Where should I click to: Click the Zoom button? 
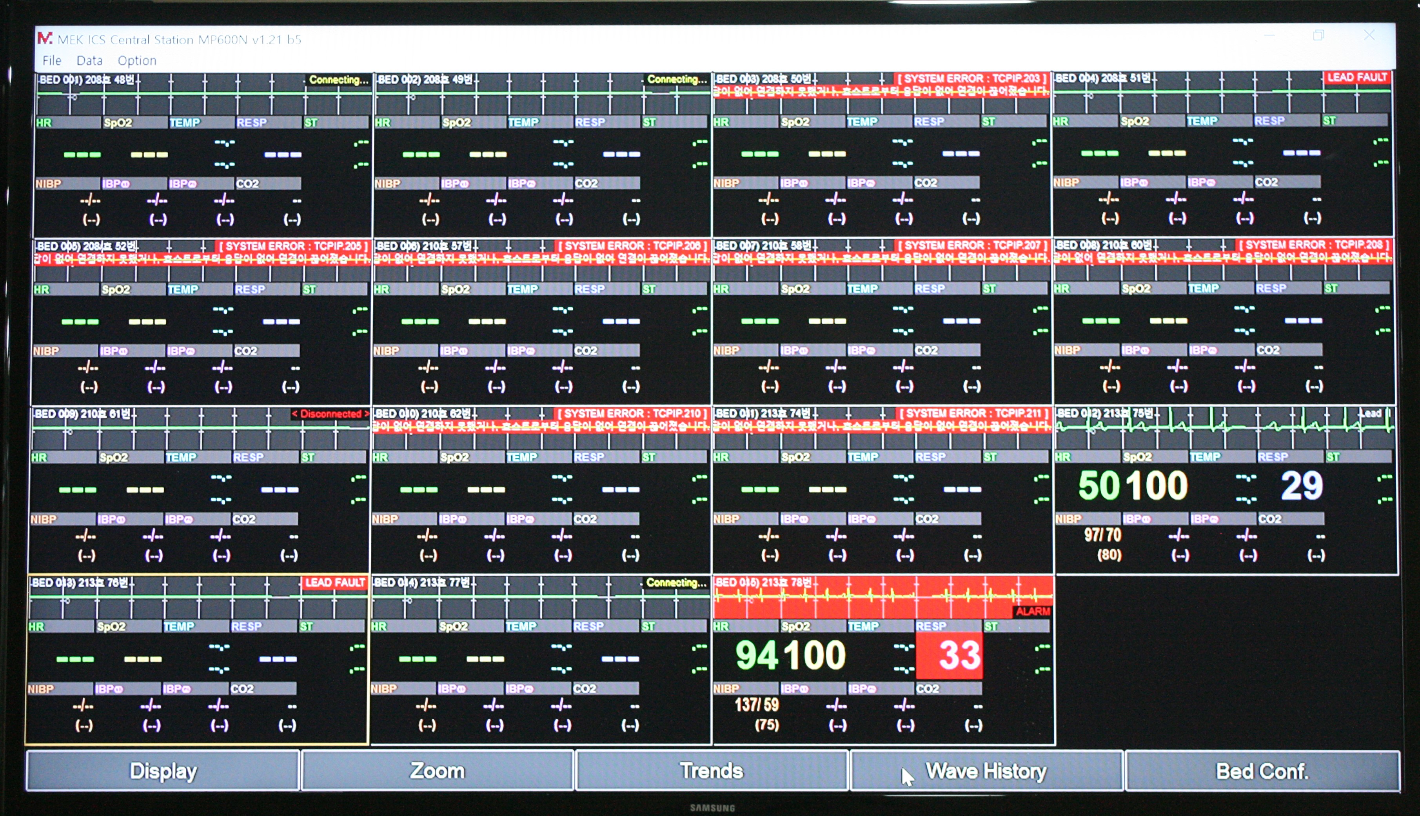pos(438,771)
